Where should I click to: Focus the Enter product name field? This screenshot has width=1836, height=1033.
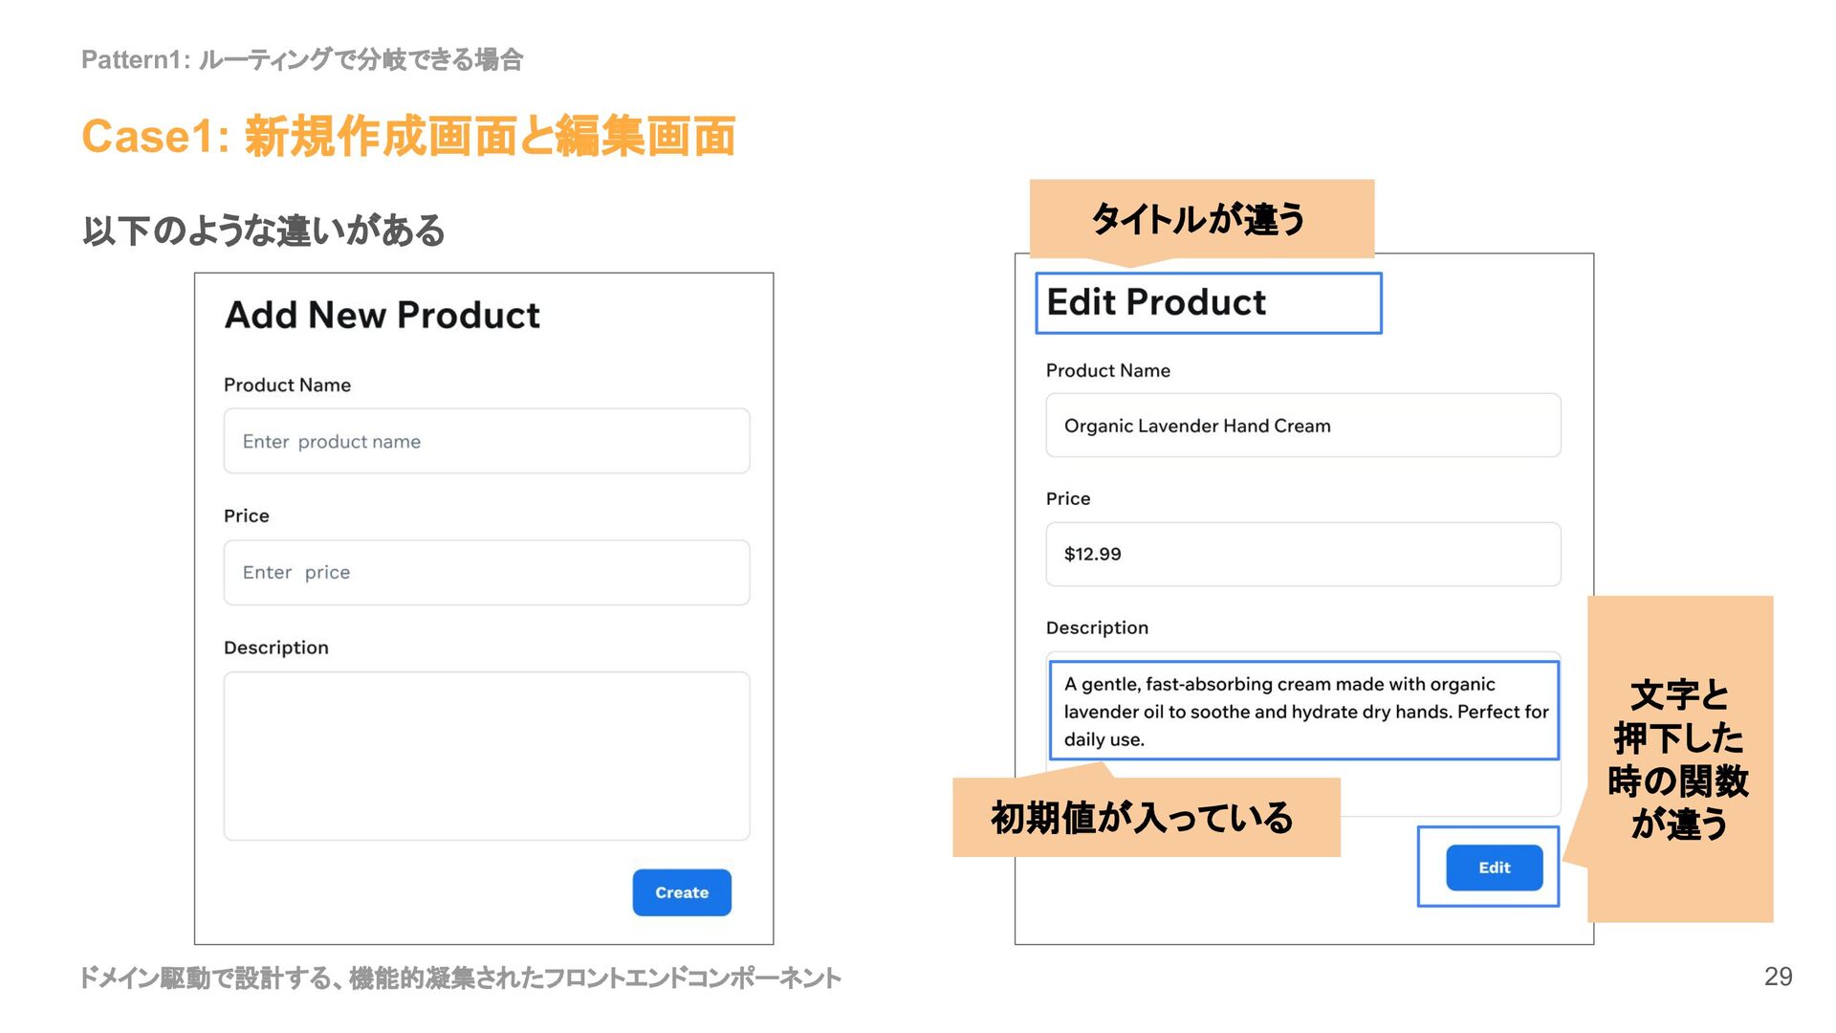click(487, 441)
